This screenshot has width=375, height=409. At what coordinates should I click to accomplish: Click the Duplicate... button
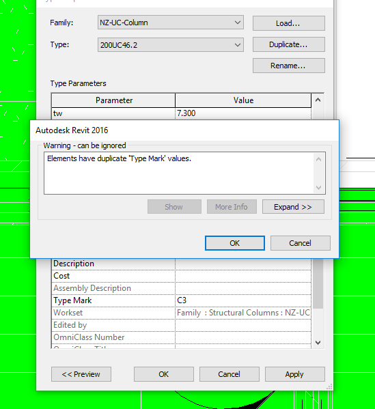point(289,44)
